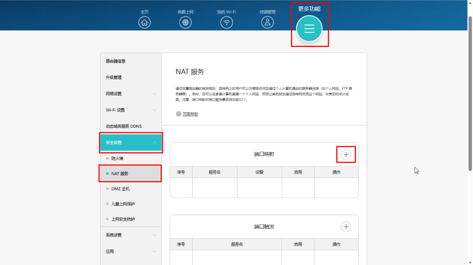Open the 我的 Wi-Fi icon

coord(227,23)
